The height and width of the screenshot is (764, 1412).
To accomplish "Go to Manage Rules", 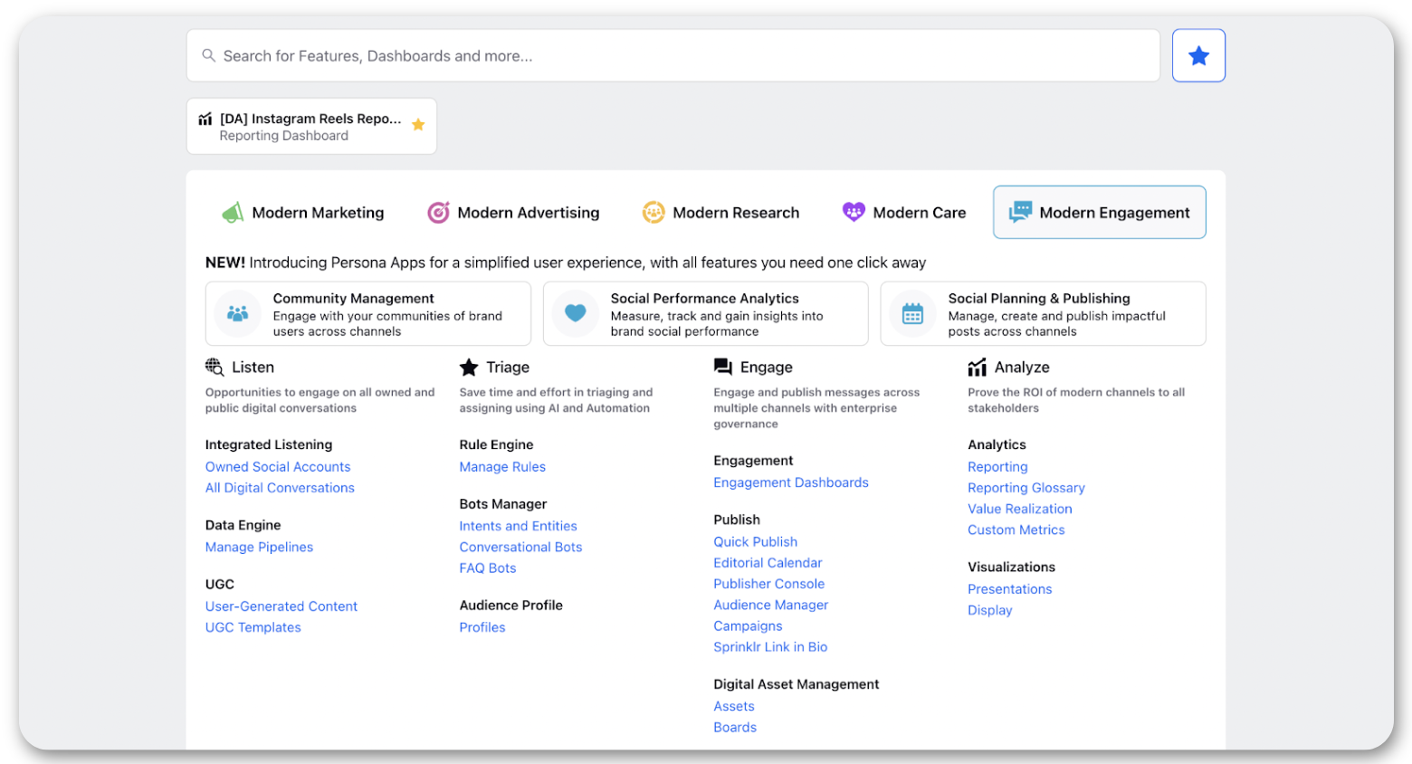I will 502,466.
